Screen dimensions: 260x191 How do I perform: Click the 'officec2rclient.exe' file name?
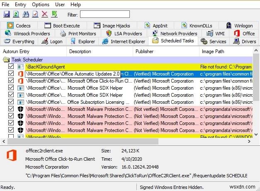(44, 151)
